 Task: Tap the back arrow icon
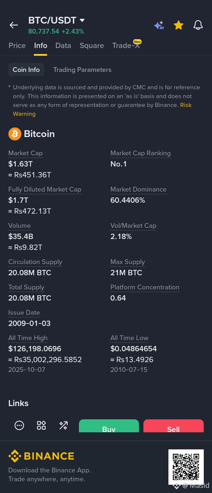[14, 25]
